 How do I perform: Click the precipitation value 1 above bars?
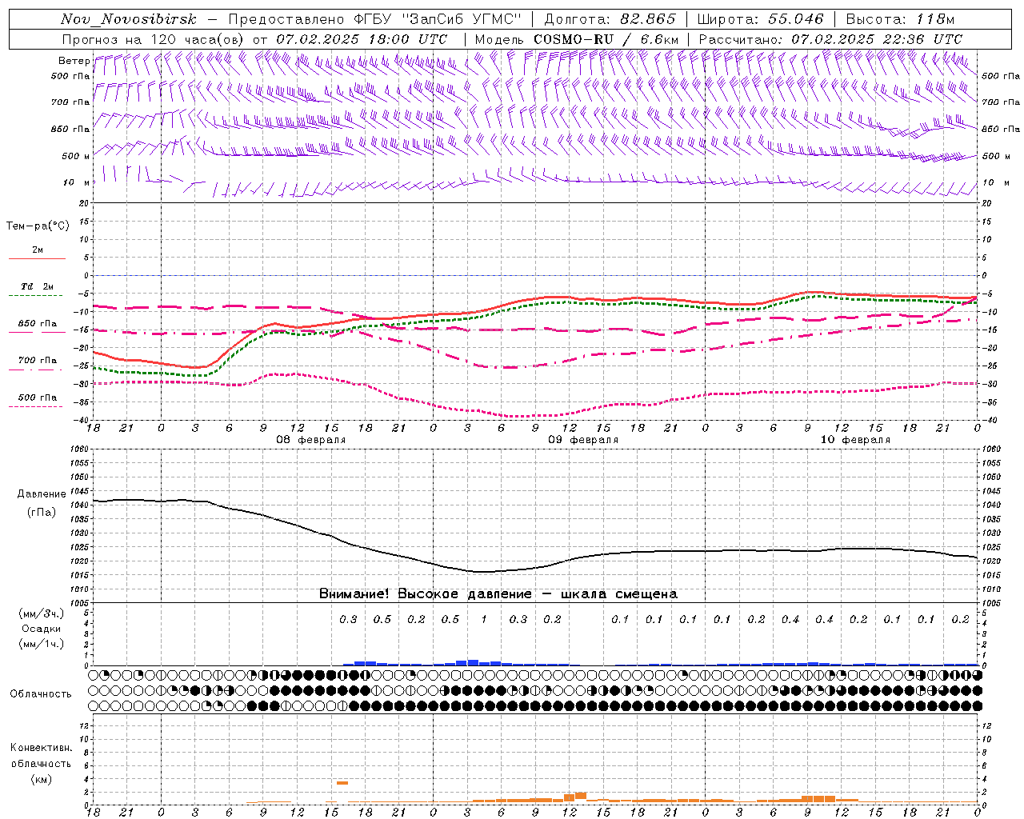click(484, 619)
